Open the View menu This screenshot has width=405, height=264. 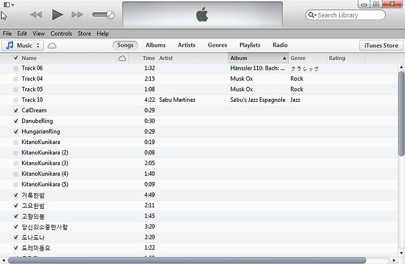point(38,34)
